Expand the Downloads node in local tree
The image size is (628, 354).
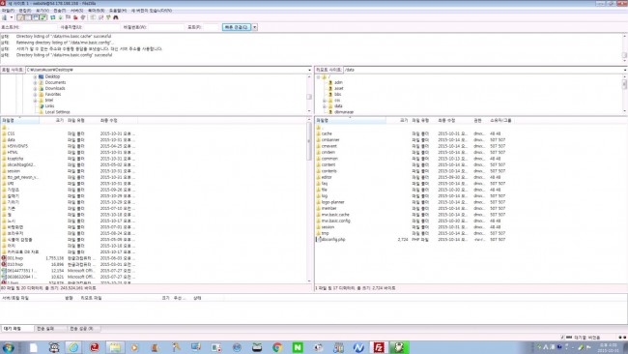click(x=35, y=89)
